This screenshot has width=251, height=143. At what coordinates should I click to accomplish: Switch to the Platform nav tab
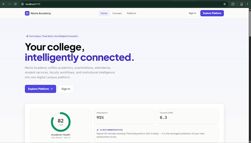[131, 13]
